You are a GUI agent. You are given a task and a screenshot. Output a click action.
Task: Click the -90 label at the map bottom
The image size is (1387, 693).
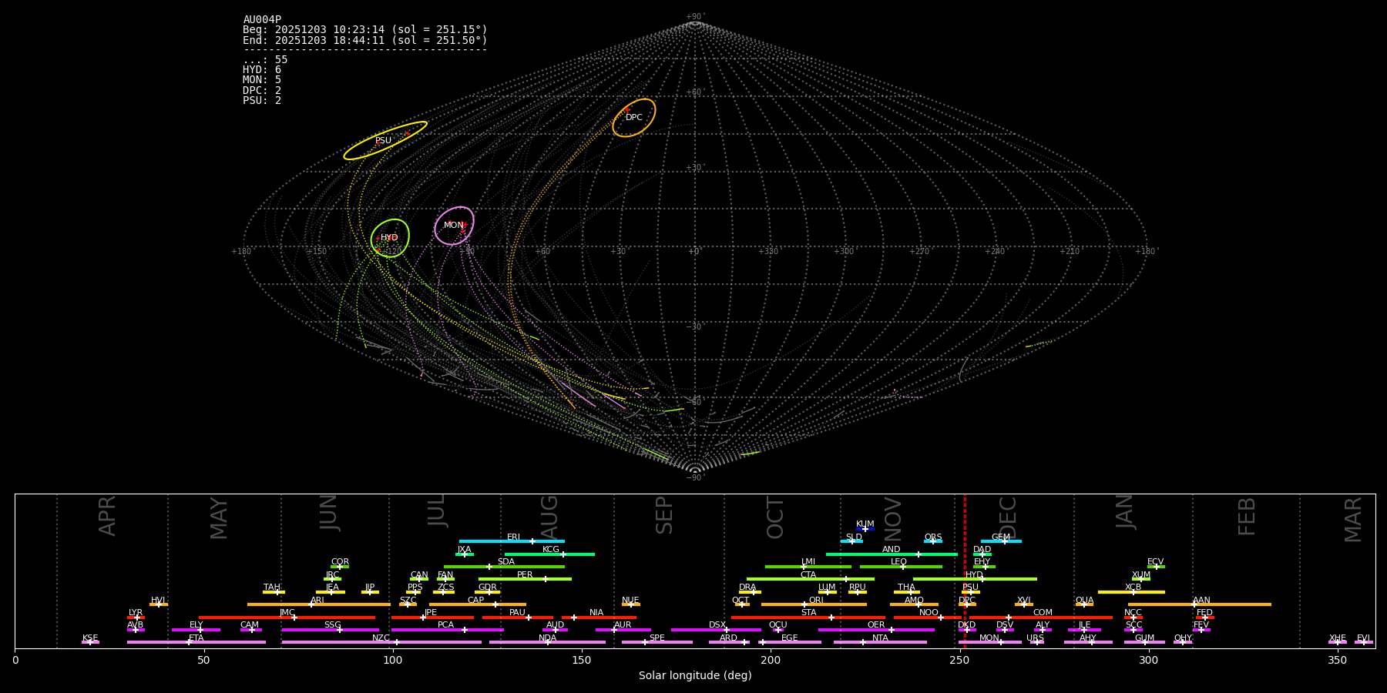coord(694,478)
